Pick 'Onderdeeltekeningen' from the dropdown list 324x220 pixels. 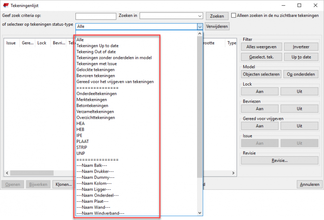(x=96, y=94)
